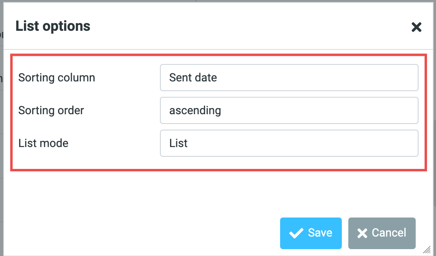Click the "List options" dialog title

click(x=53, y=26)
